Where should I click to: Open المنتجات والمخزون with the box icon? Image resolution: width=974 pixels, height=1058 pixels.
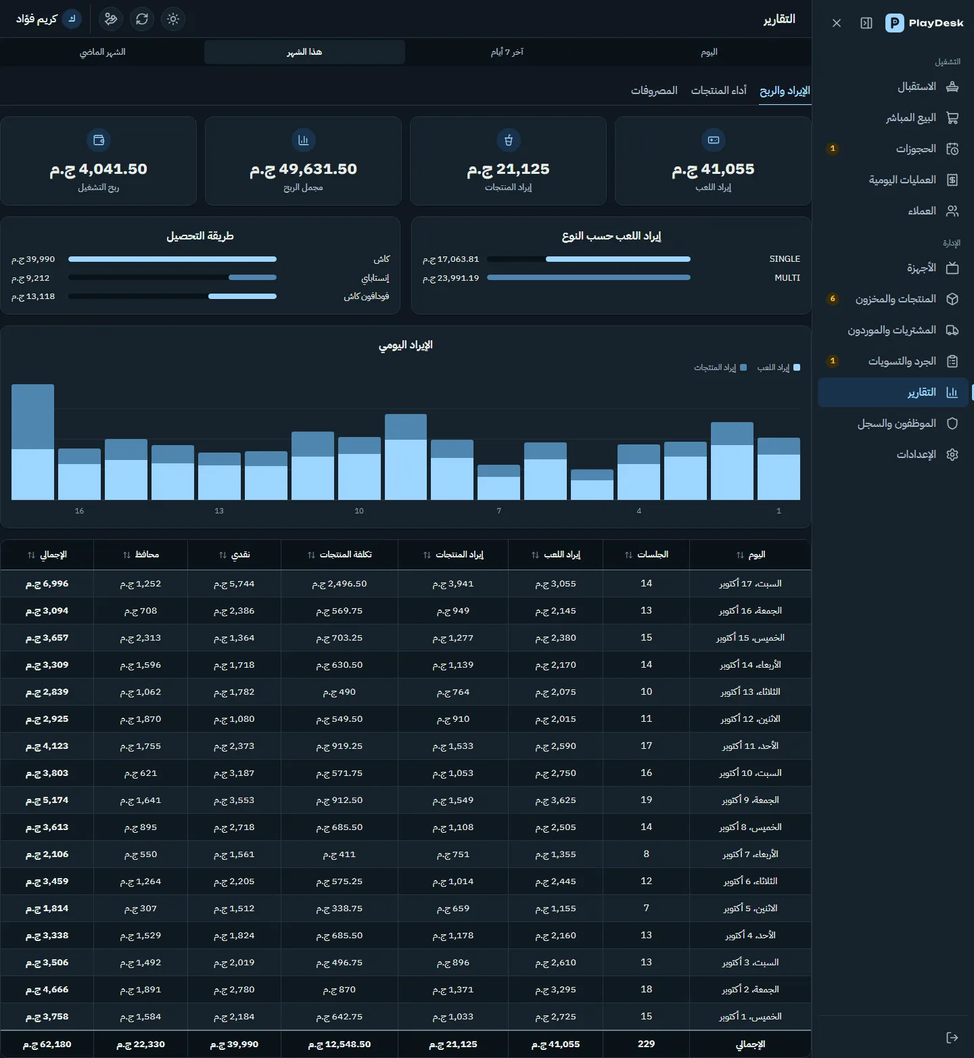point(952,299)
